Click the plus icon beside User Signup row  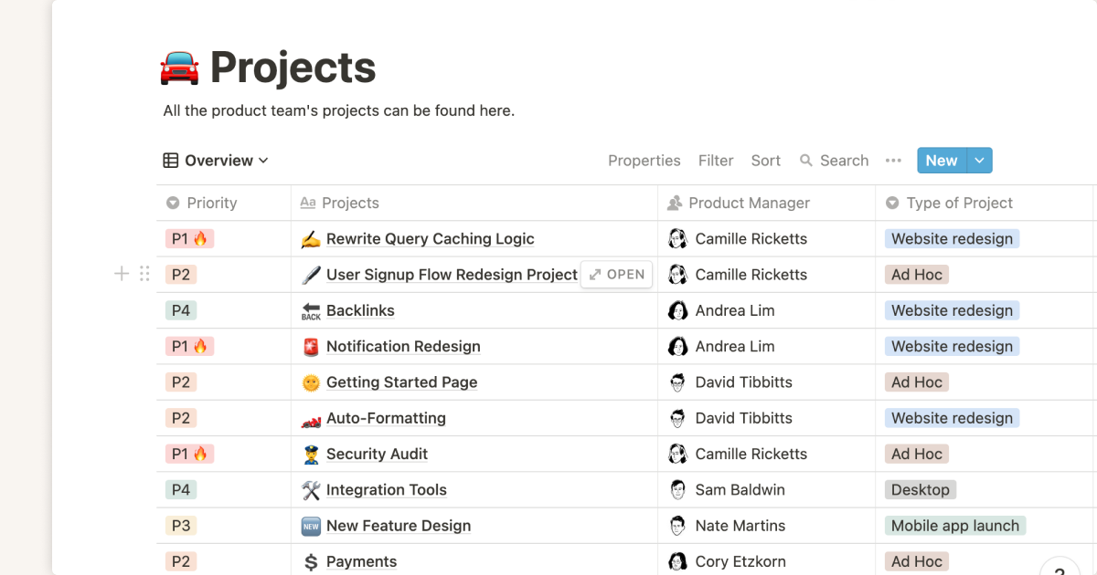point(121,274)
